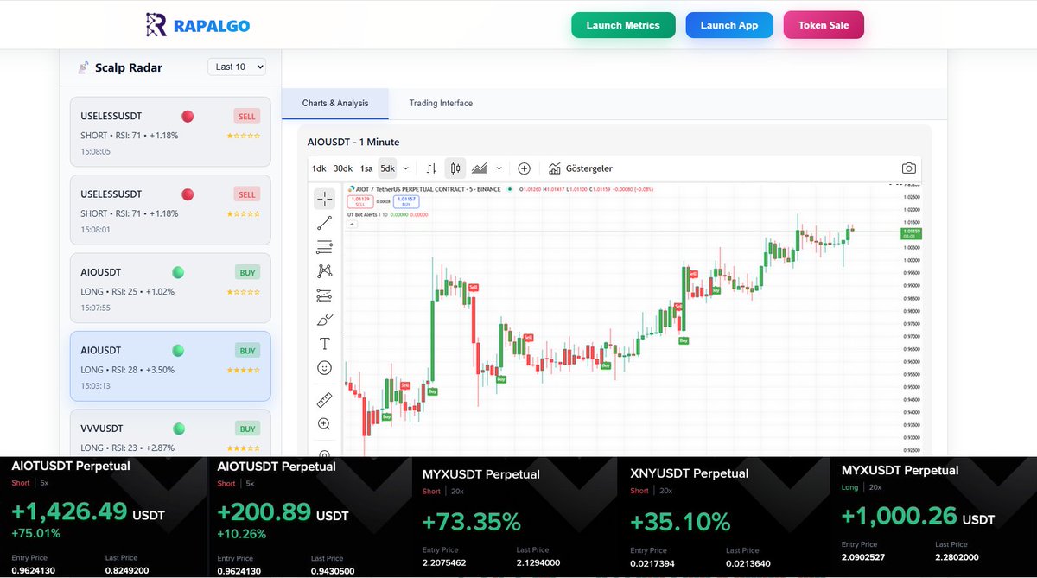Switch to Trading Interface tab
The image size is (1037, 578).
441,103
